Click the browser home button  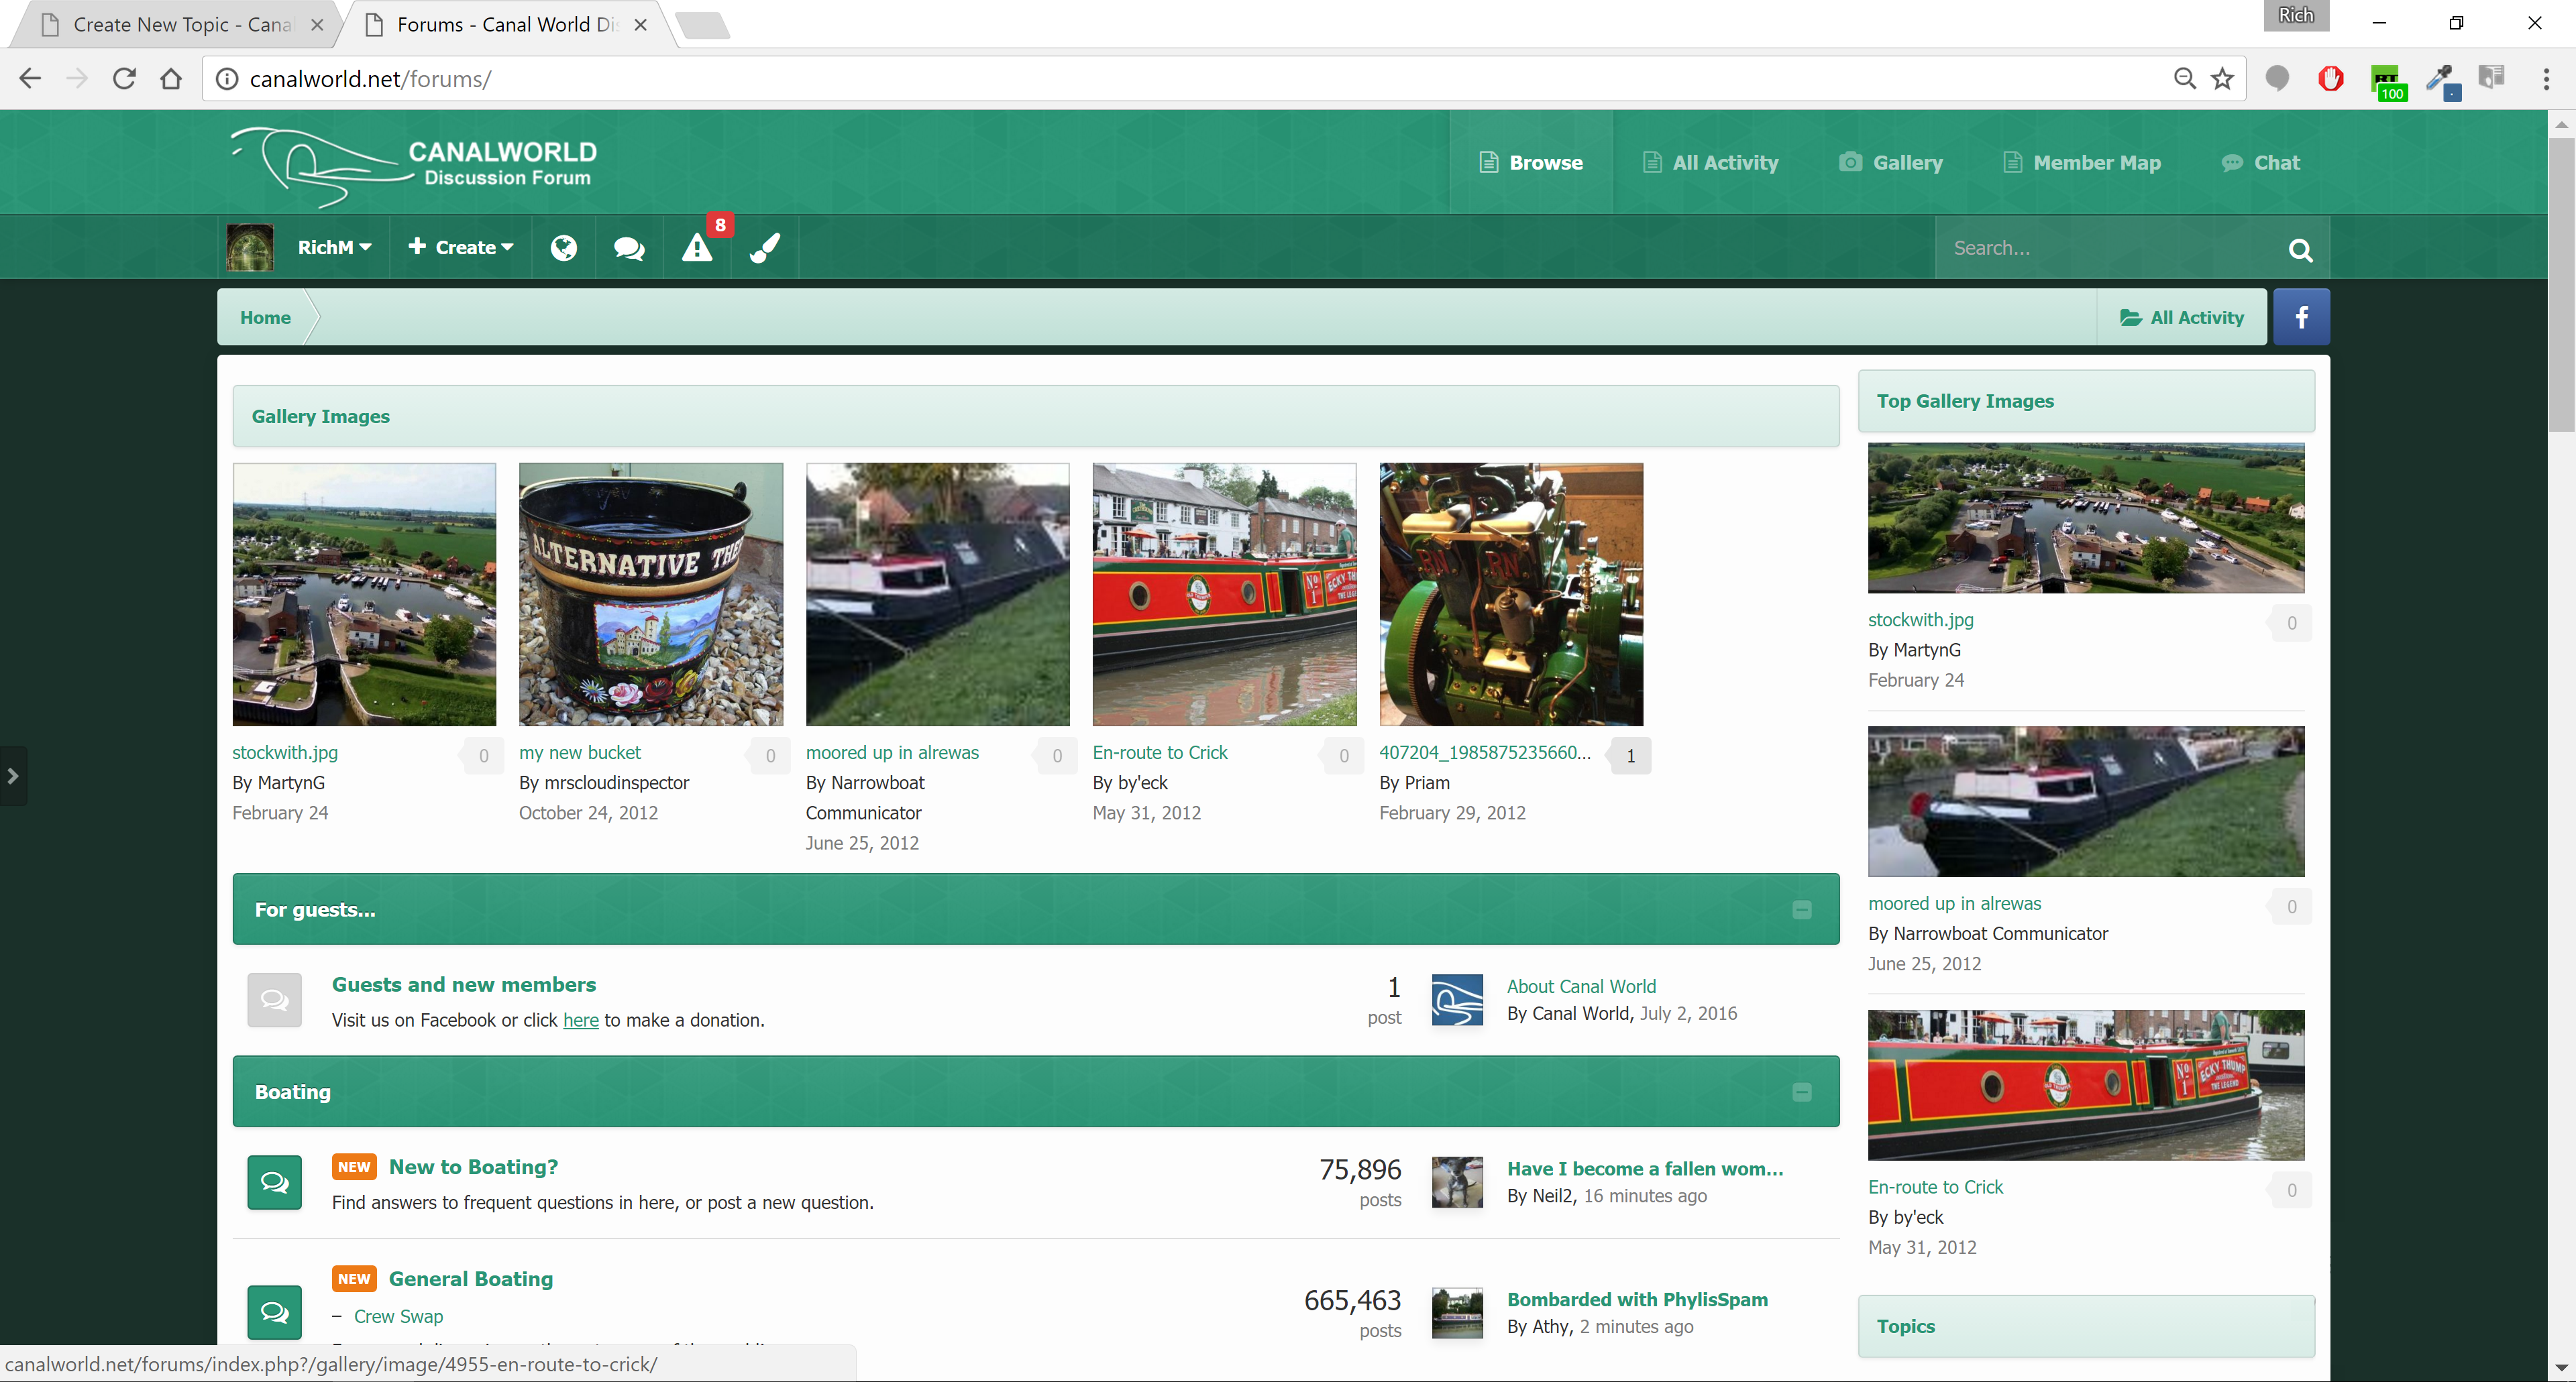[171, 78]
